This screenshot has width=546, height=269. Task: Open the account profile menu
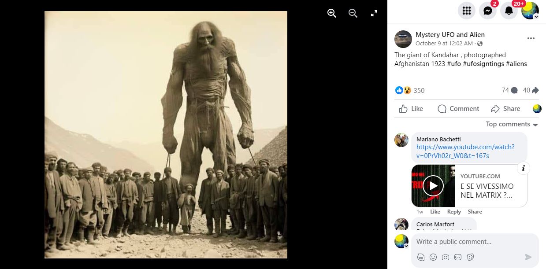[x=530, y=11]
